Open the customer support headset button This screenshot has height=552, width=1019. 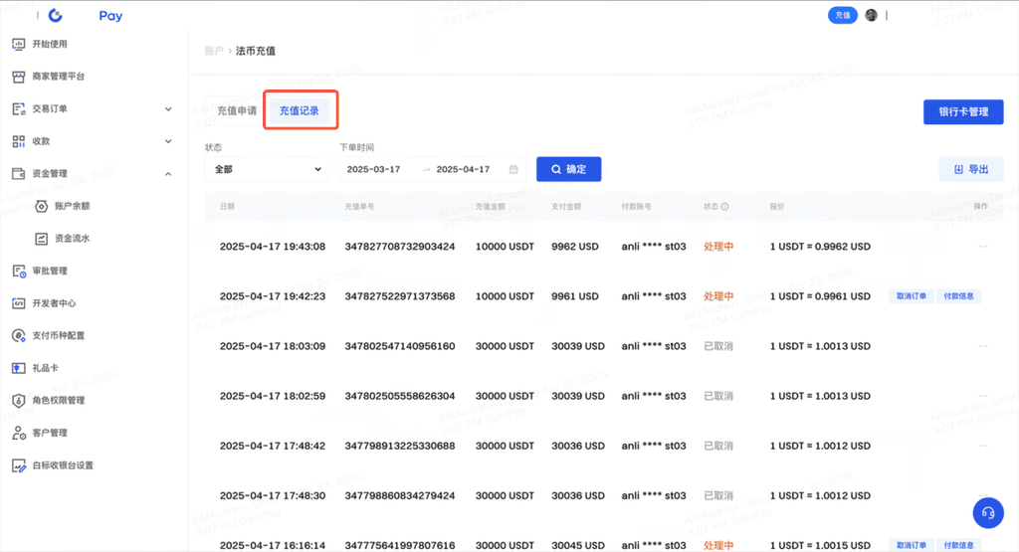coord(987,512)
